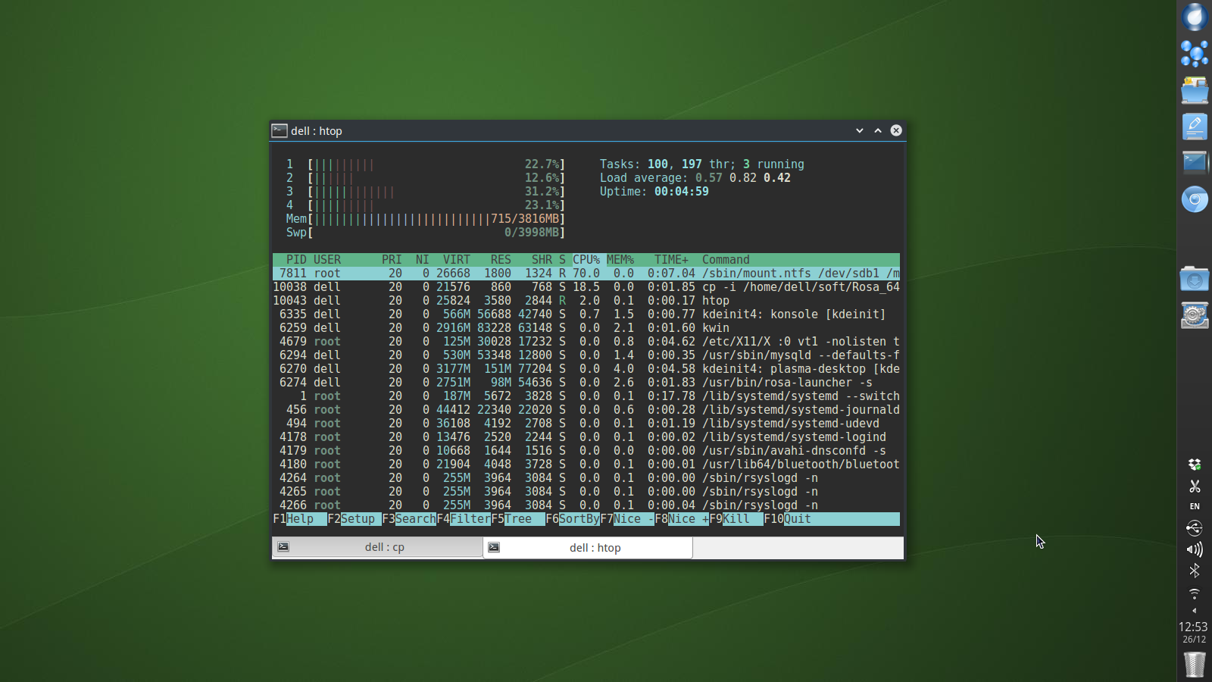Click the terminal icon in the side panel
Viewport: 1212px width, 682px height.
pos(1195,163)
